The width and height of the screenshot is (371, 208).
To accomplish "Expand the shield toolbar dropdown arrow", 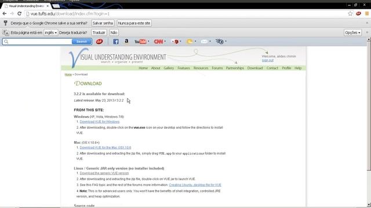I will coord(180,42).
